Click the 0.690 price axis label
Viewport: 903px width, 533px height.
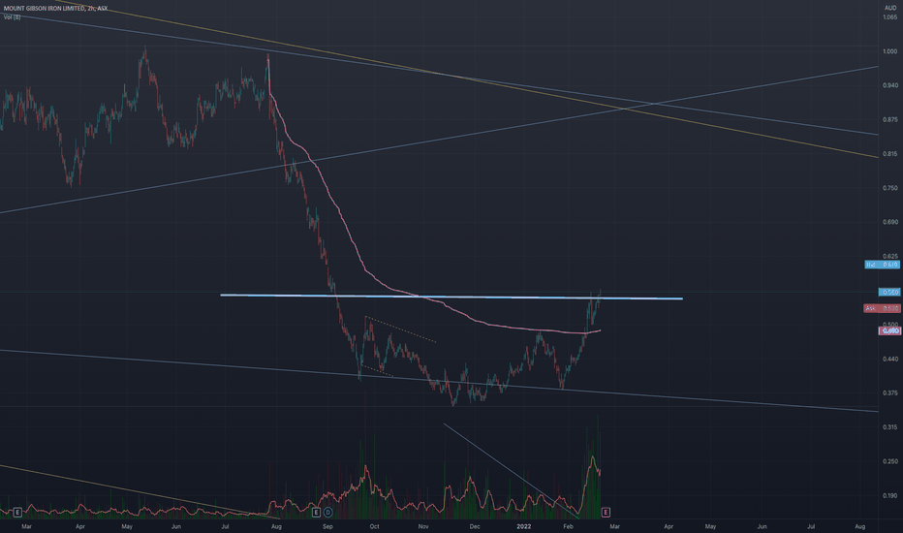click(889, 222)
